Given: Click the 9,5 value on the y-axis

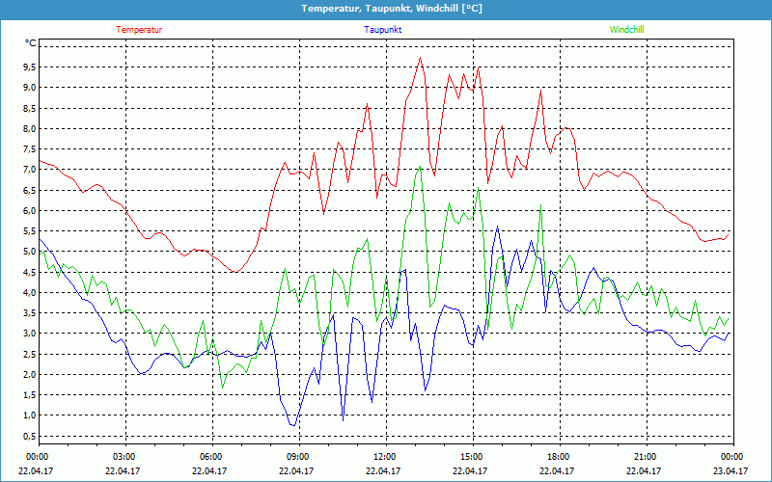Looking at the screenshot, I should (30, 67).
